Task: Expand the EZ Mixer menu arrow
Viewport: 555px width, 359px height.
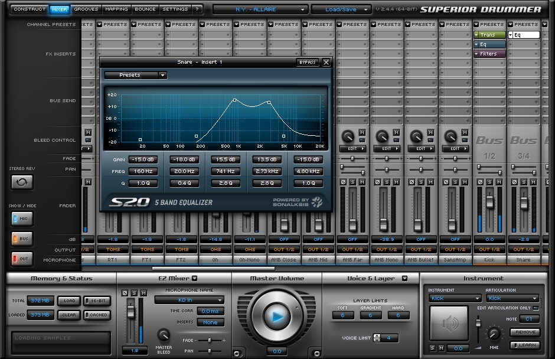Action: click(195, 279)
